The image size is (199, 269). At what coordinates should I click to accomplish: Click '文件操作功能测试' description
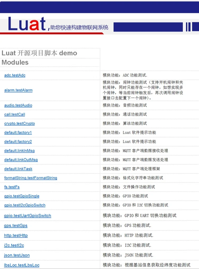point(139,187)
